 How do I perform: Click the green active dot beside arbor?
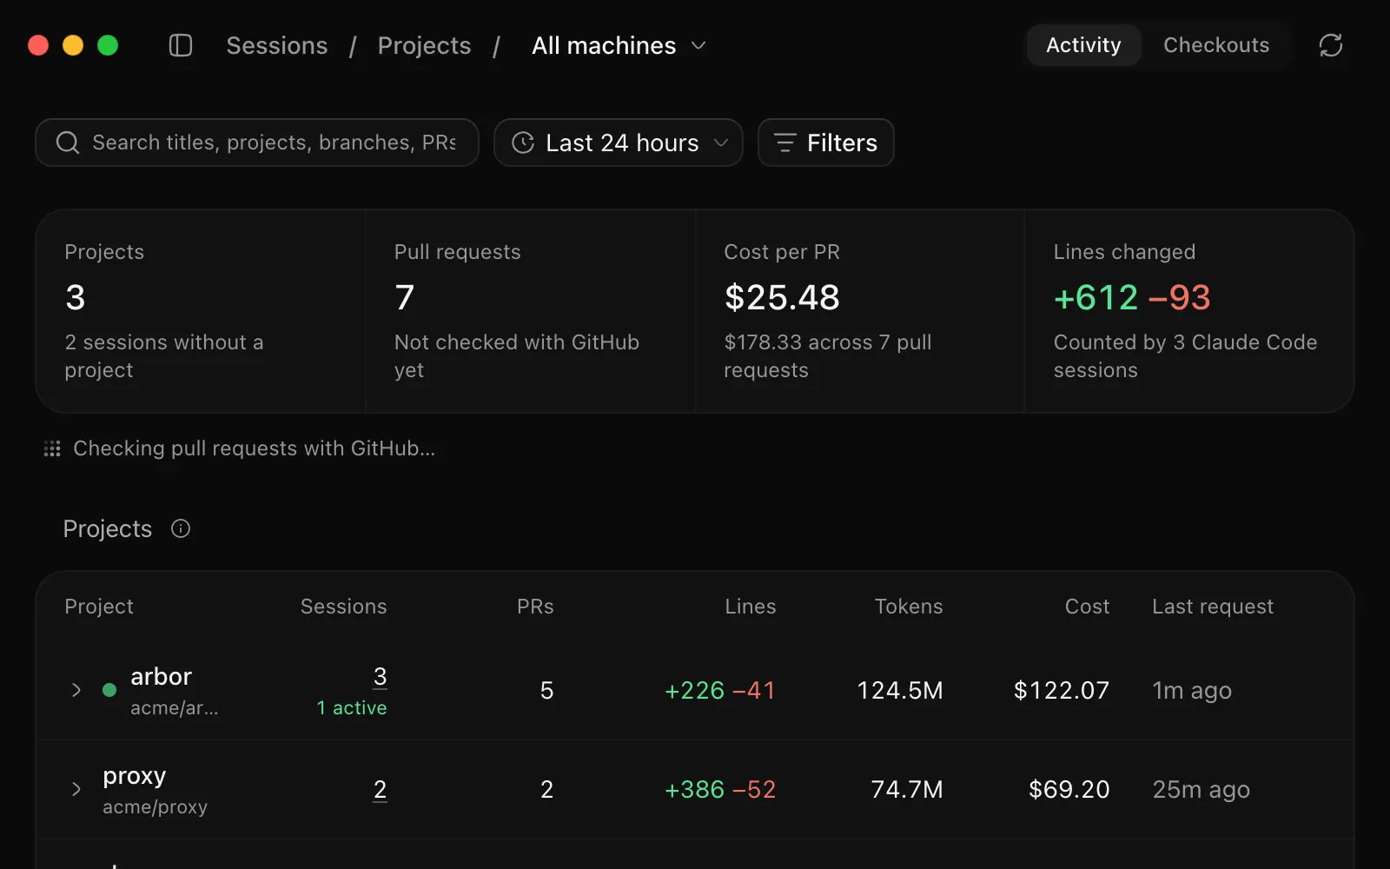(109, 690)
